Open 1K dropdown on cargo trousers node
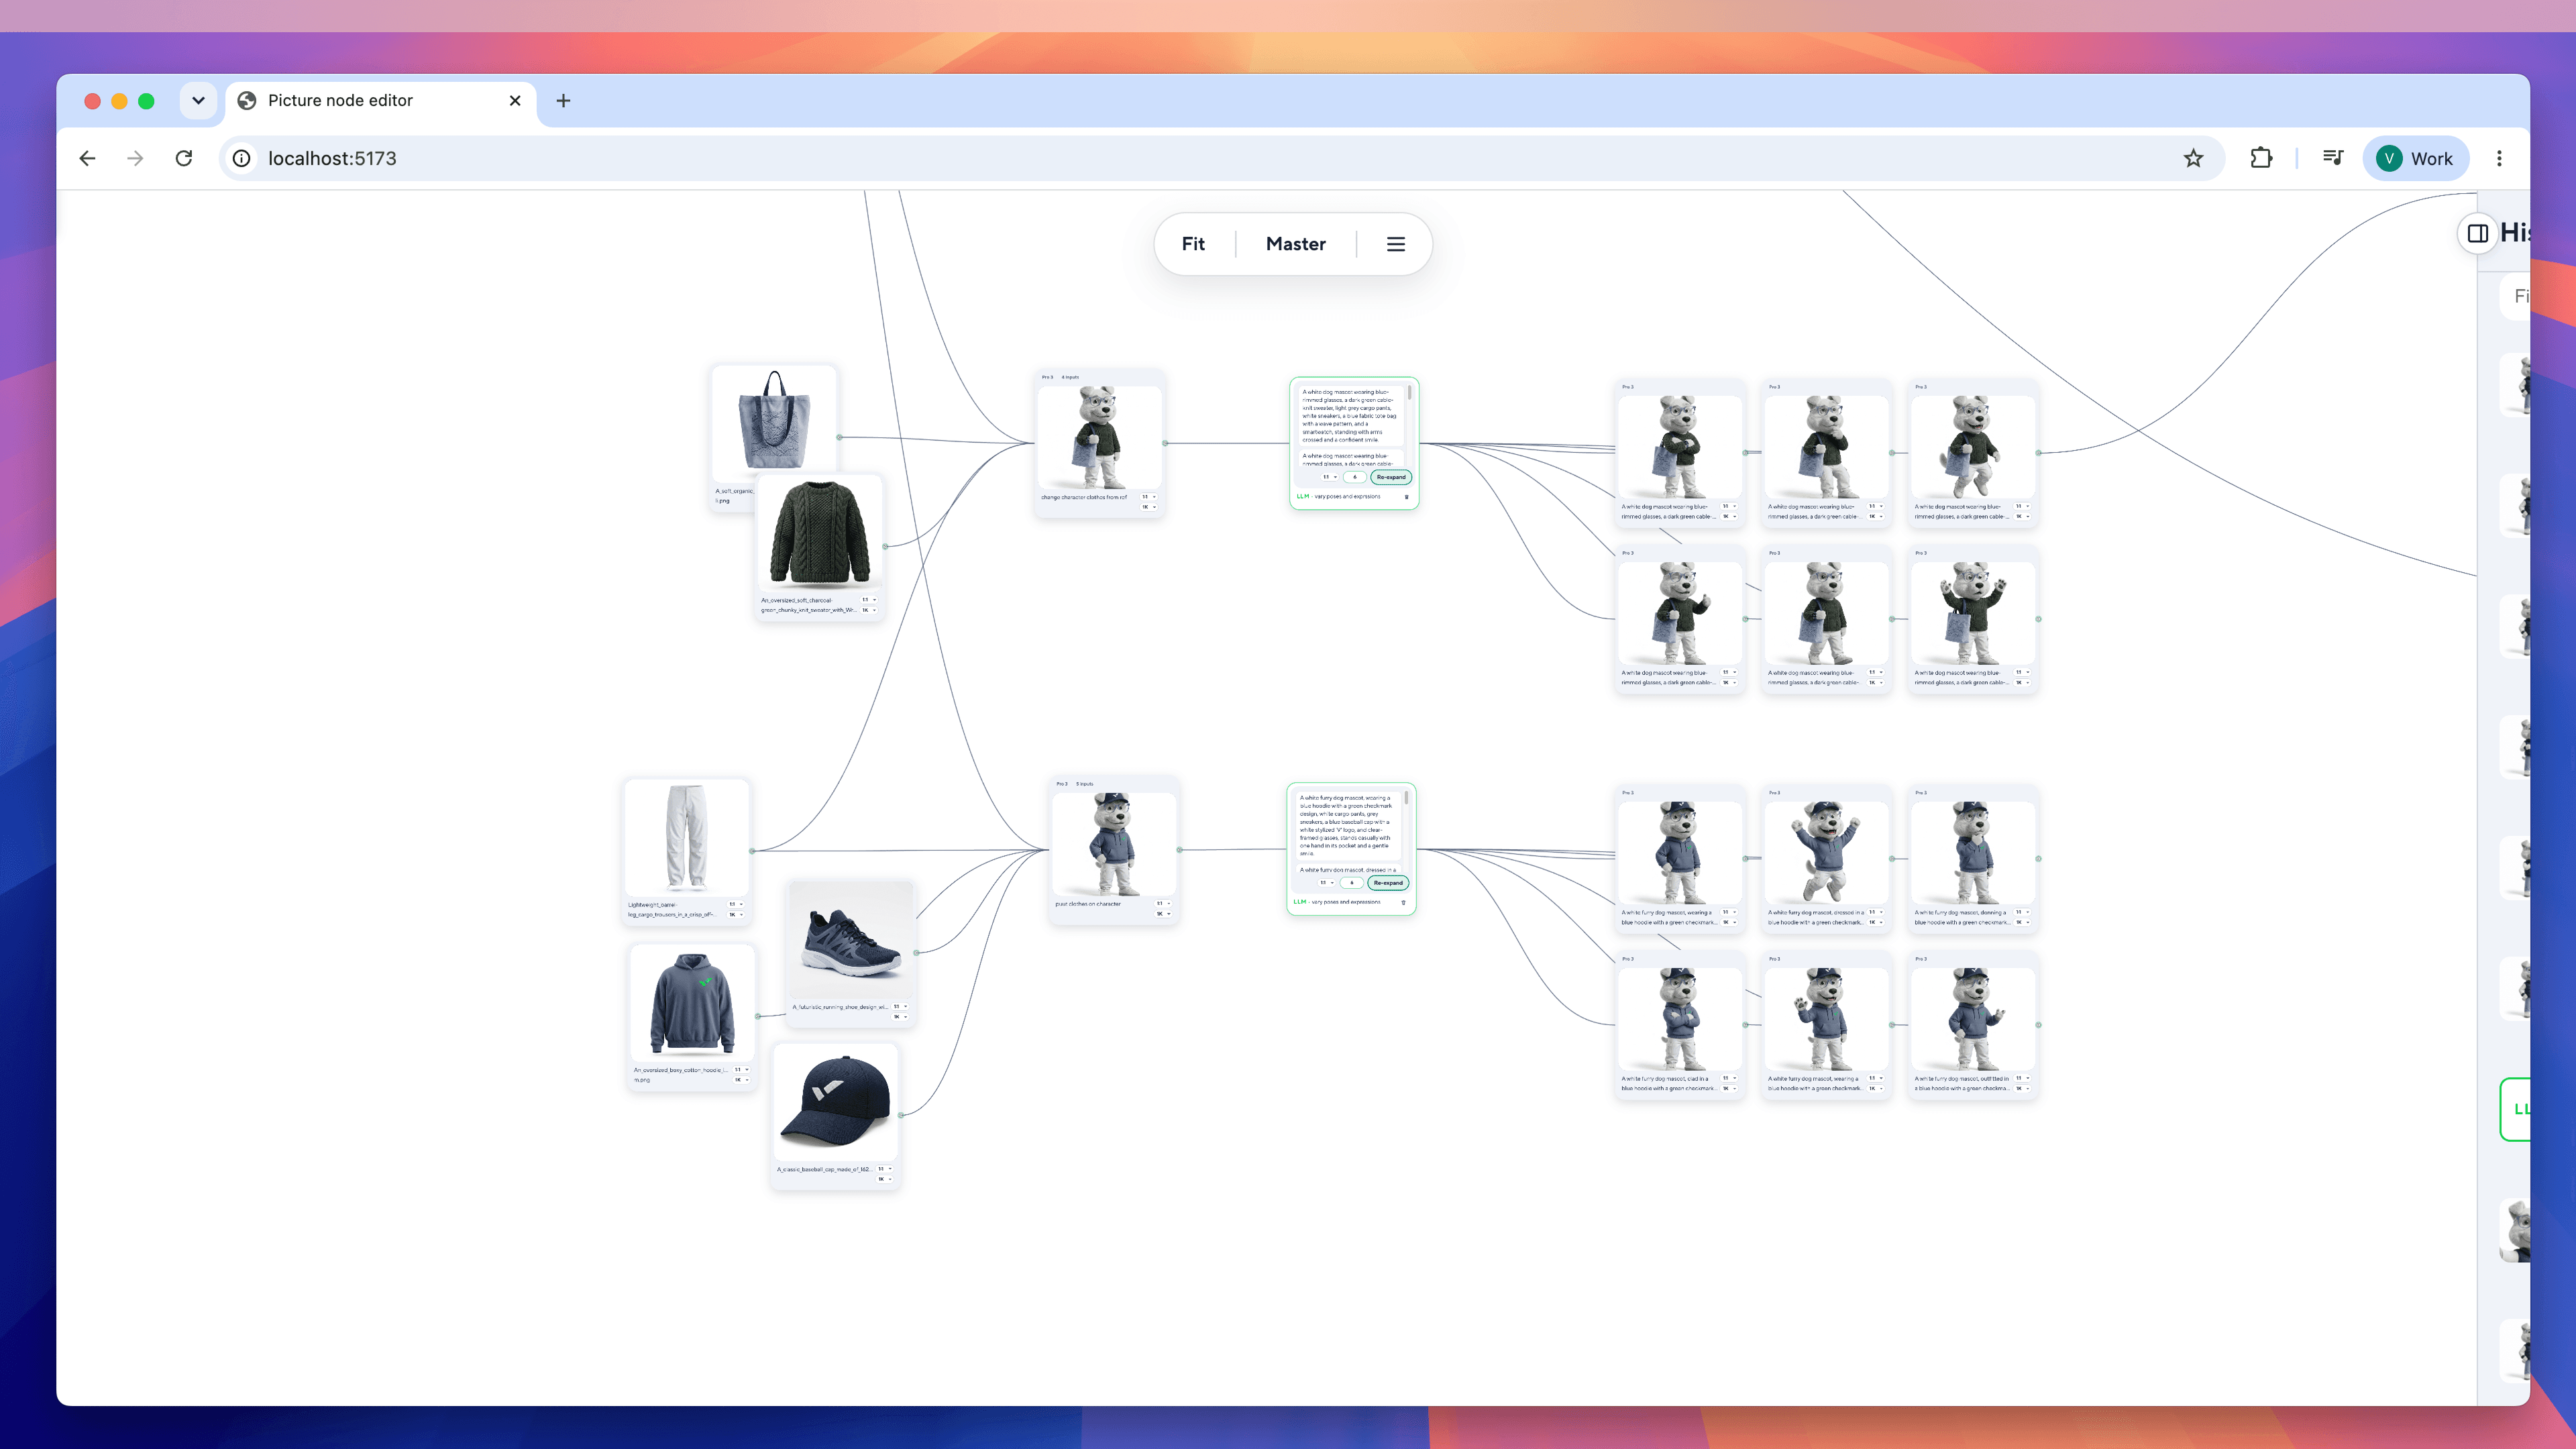 pyautogui.click(x=736, y=915)
